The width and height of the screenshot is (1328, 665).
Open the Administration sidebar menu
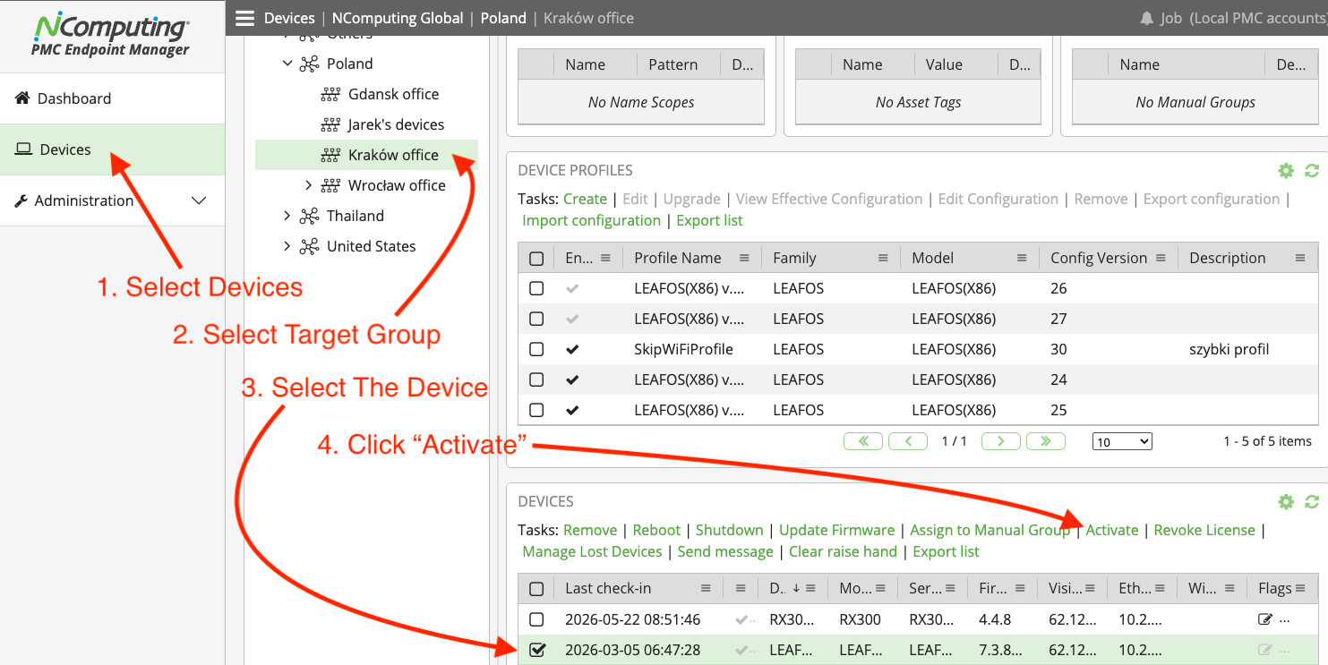click(x=112, y=200)
